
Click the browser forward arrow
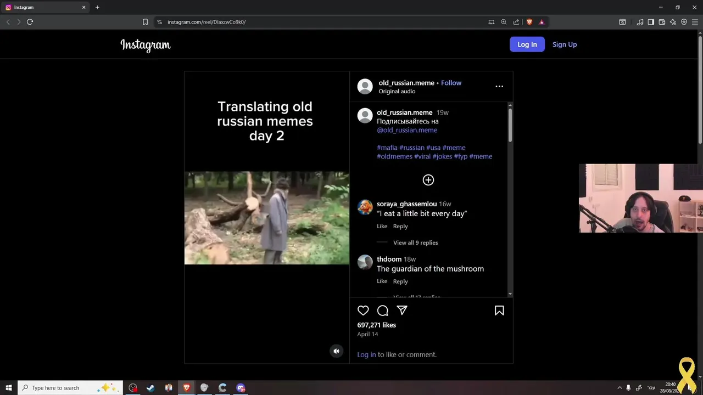tap(19, 22)
